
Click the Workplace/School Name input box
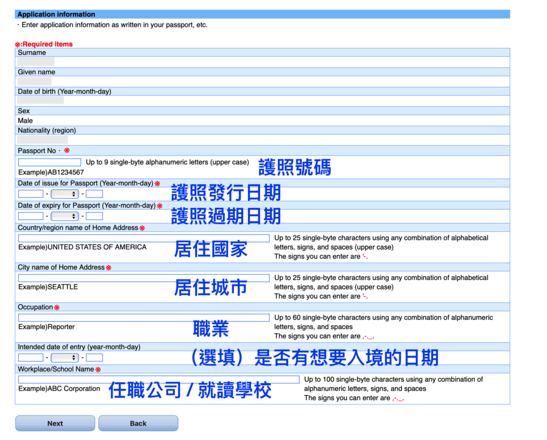158,379
